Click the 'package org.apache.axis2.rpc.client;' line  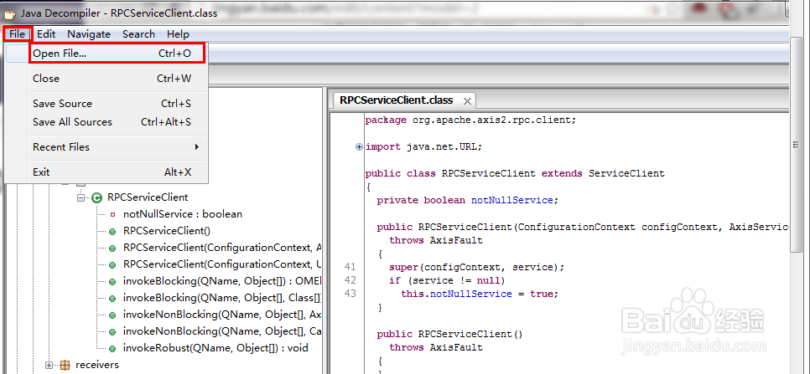[470, 120]
